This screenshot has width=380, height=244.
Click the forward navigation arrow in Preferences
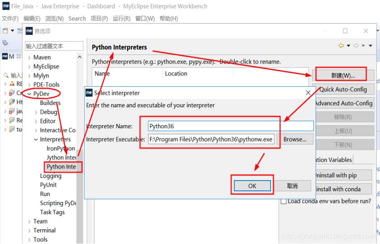(x=356, y=46)
